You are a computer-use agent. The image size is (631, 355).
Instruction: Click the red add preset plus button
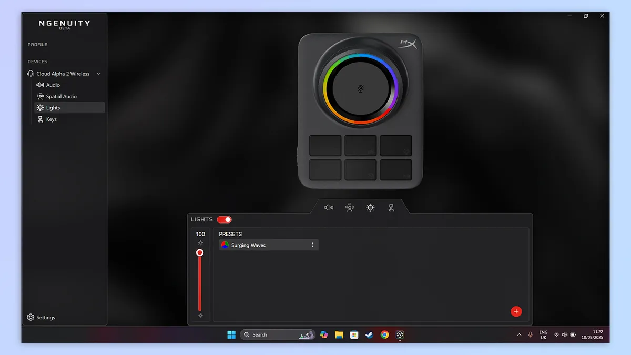click(516, 311)
